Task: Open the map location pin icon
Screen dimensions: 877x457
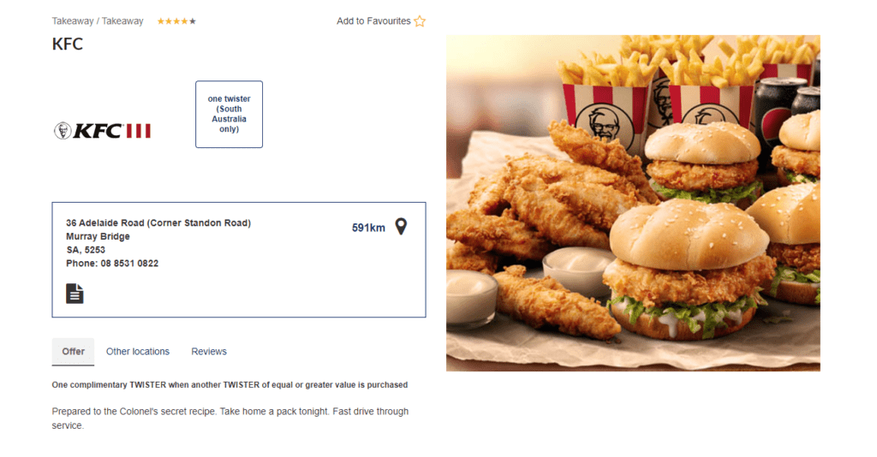Action: tap(401, 227)
